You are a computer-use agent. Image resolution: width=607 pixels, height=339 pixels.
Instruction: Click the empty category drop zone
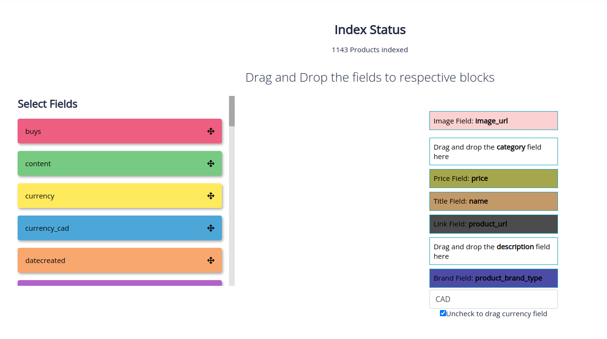493,151
